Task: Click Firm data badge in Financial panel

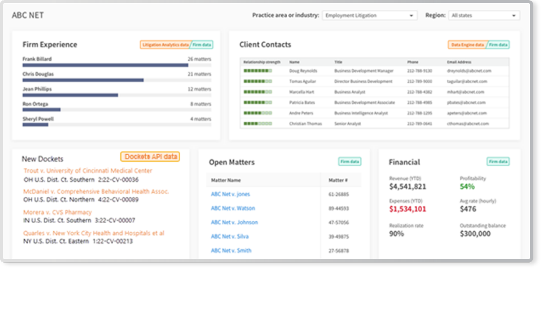Action: pyautogui.click(x=498, y=162)
